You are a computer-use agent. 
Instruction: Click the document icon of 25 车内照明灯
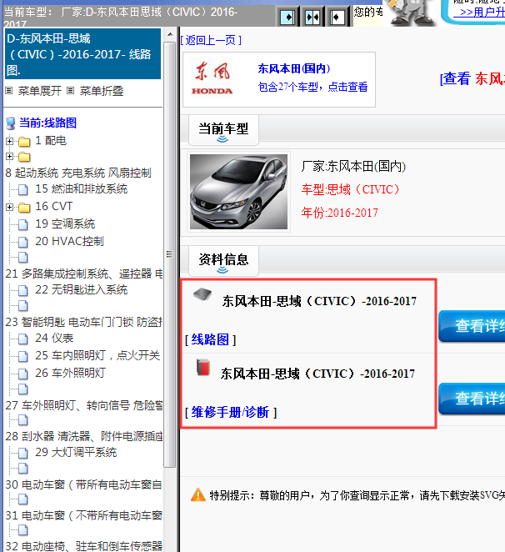(x=23, y=356)
